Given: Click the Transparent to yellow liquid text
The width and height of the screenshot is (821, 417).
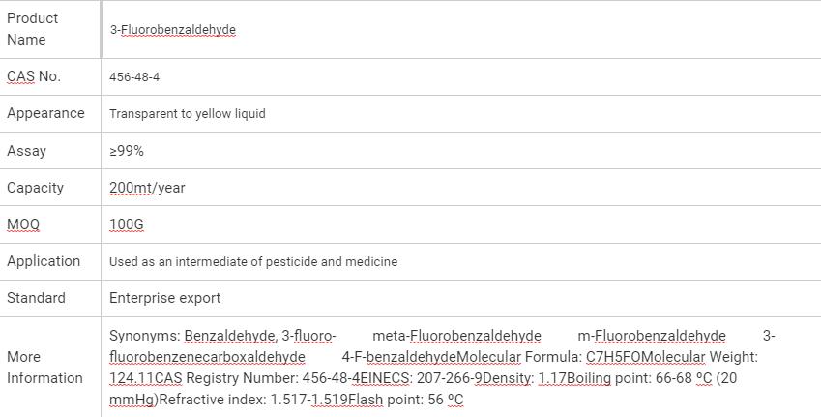Looking at the screenshot, I should [x=188, y=114].
